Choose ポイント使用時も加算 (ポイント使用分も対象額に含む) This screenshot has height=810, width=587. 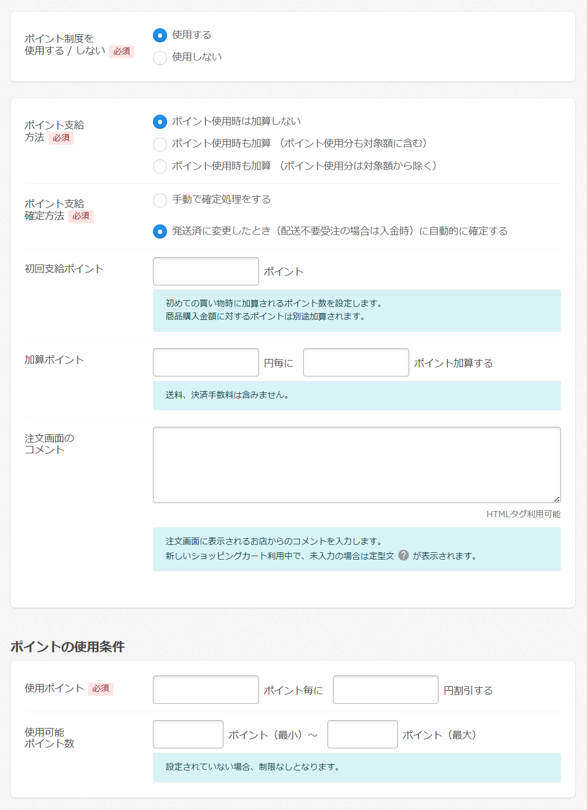click(x=160, y=144)
